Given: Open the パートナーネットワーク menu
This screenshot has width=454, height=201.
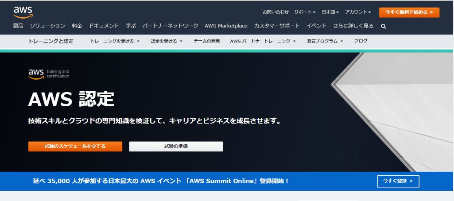Looking at the screenshot, I should [x=170, y=26].
